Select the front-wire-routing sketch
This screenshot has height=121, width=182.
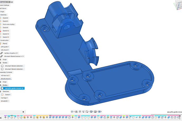(x=9, y=24)
